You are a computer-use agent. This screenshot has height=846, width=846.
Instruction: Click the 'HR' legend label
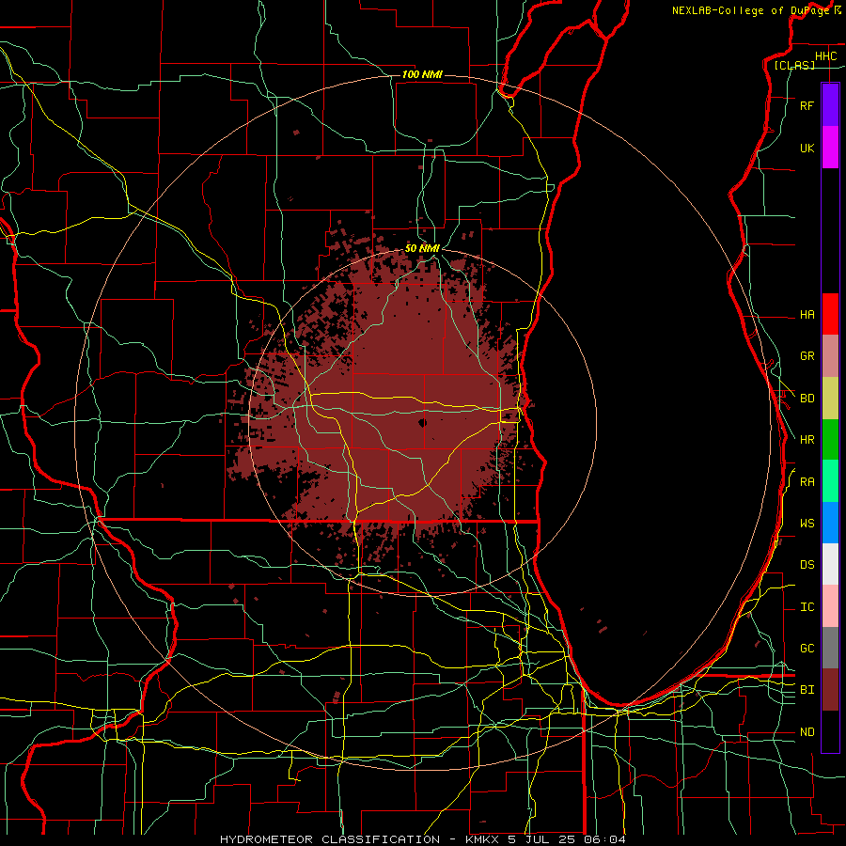tap(807, 440)
